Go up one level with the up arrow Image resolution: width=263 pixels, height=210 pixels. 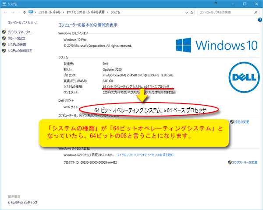click(x=25, y=12)
